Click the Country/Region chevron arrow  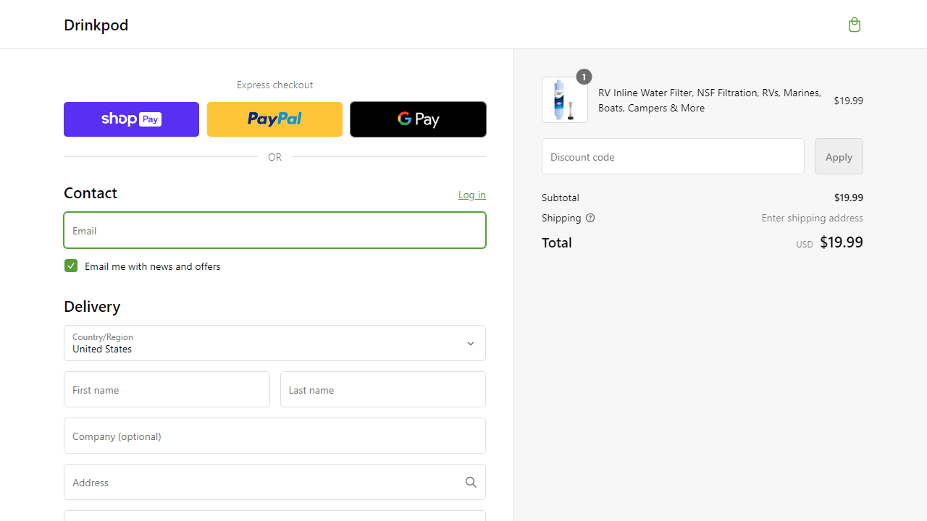[x=471, y=344]
